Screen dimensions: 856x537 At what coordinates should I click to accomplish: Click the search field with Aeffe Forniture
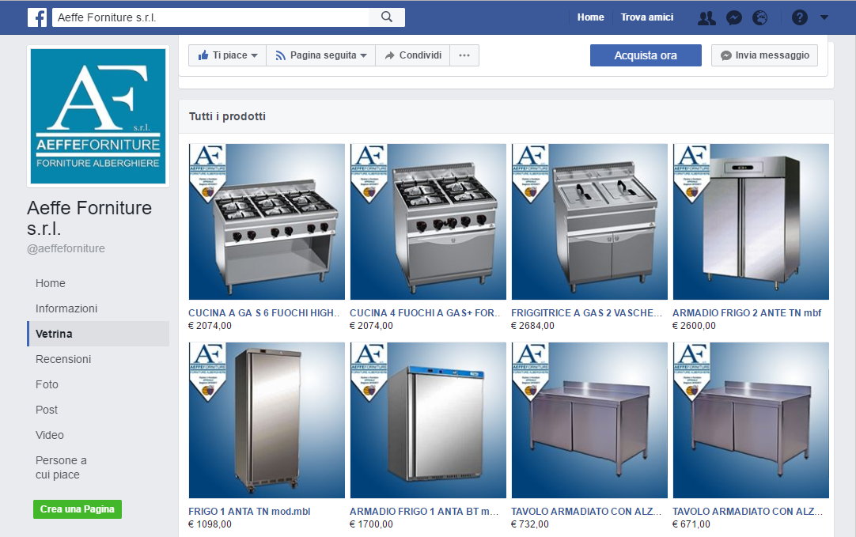coord(210,17)
